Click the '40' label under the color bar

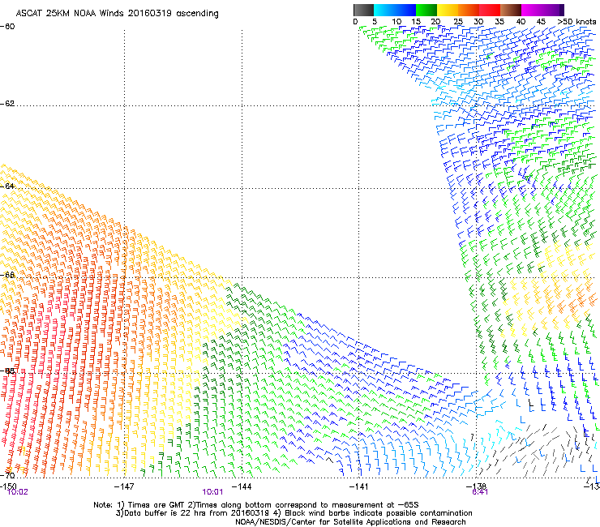521,22
